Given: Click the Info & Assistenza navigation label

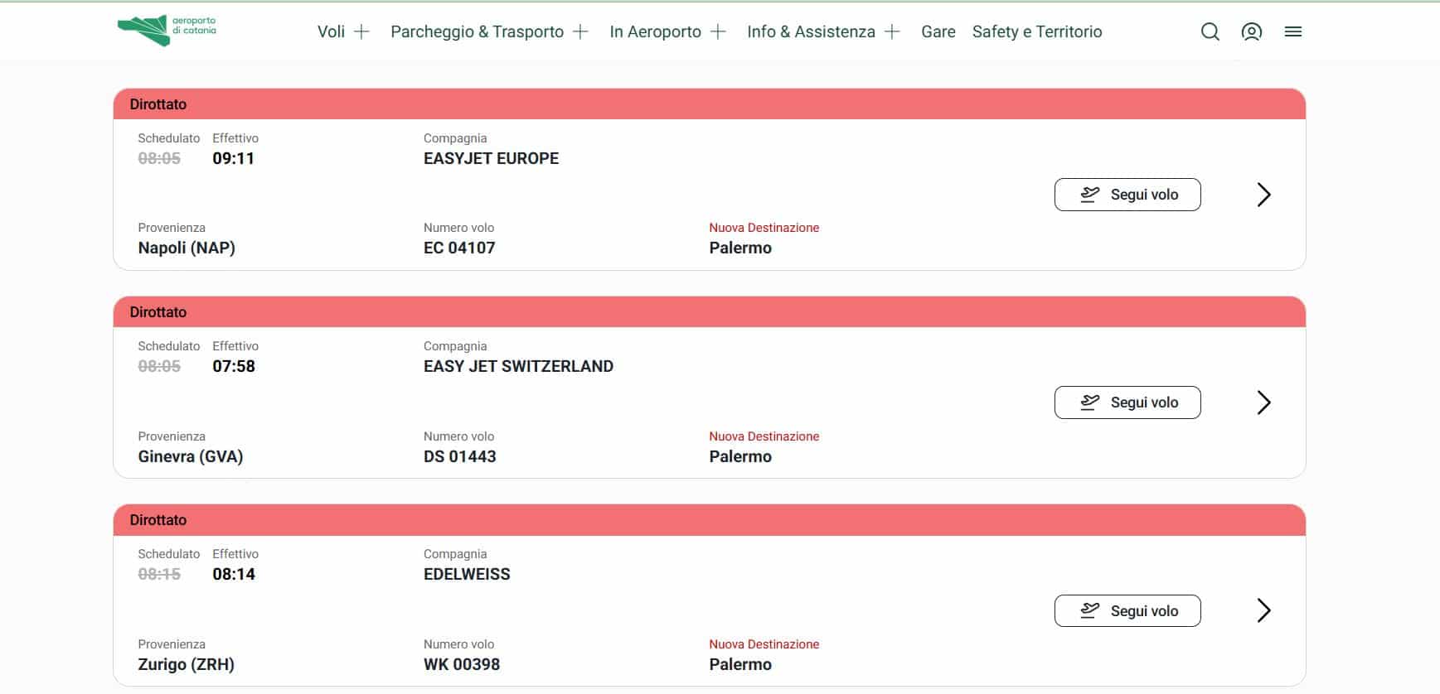Looking at the screenshot, I should 811,31.
